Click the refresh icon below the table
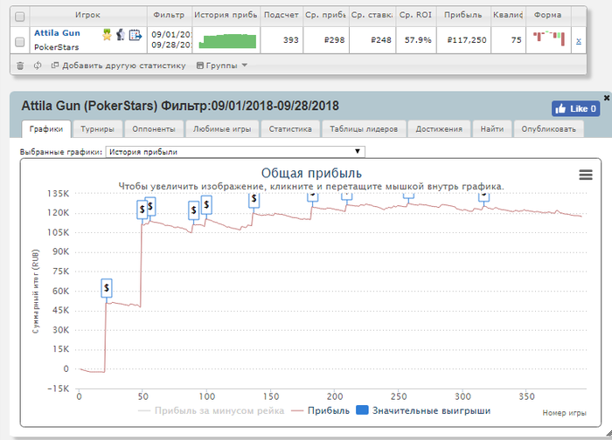 (x=38, y=65)
